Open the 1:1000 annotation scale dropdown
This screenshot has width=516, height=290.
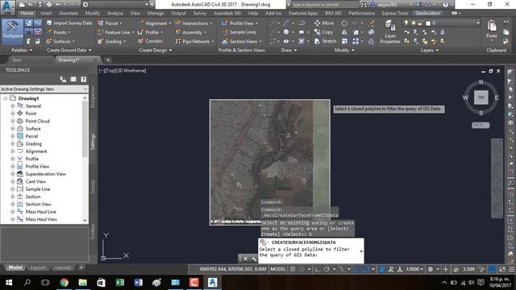point(414,269)
